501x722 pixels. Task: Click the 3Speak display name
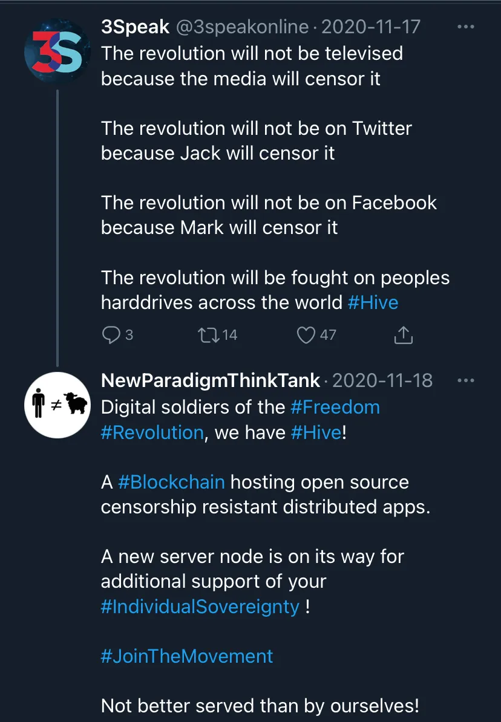pyautogui.click(x=136, y=27)
